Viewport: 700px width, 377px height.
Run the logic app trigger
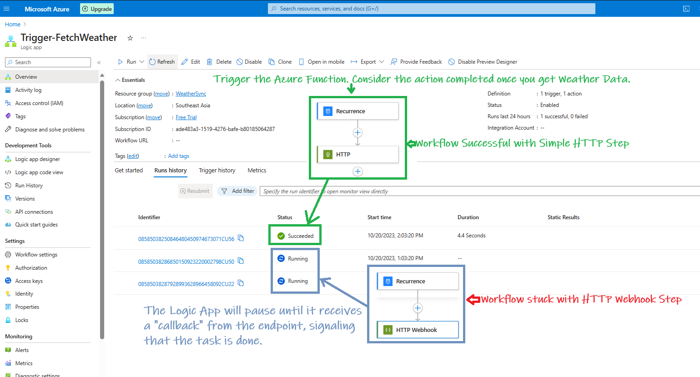point(127,62)
